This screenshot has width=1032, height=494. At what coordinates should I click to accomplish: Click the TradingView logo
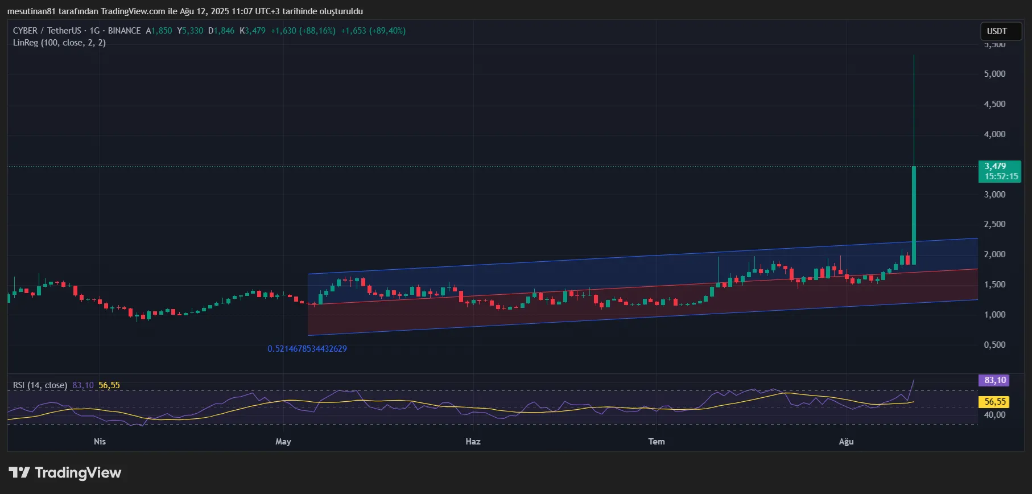click(65, 472)
